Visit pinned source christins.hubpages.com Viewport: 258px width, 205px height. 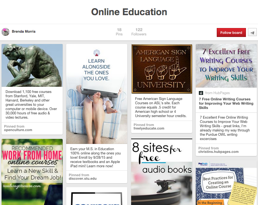pos(218,152)
